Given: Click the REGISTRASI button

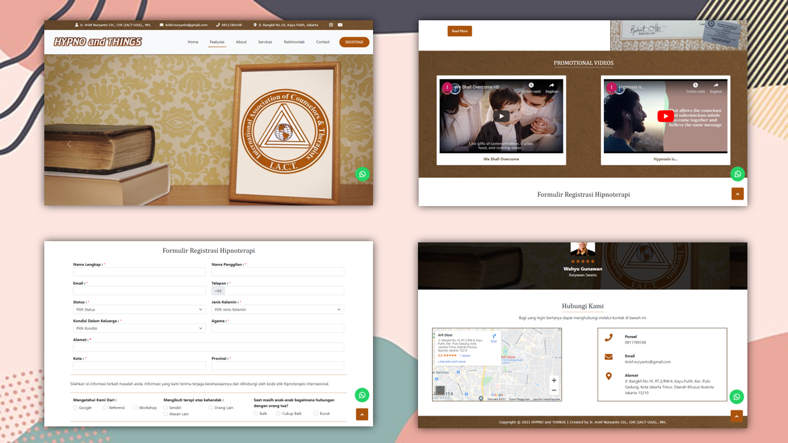Looking at the screenshot, I should (354, 42).
